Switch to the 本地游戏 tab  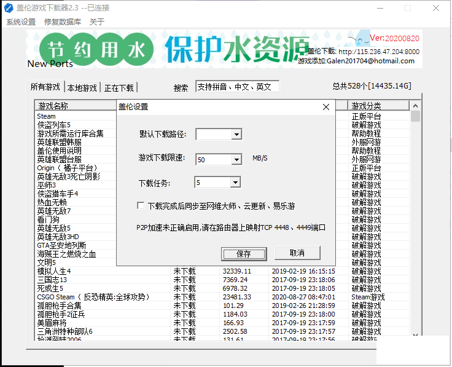point(82,88)
